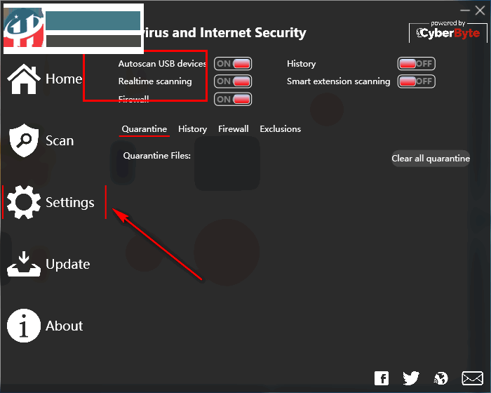
Task: Switch to the History tab
Action: point(193,129)
